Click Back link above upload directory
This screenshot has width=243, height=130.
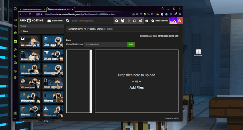tap(68, 40)
